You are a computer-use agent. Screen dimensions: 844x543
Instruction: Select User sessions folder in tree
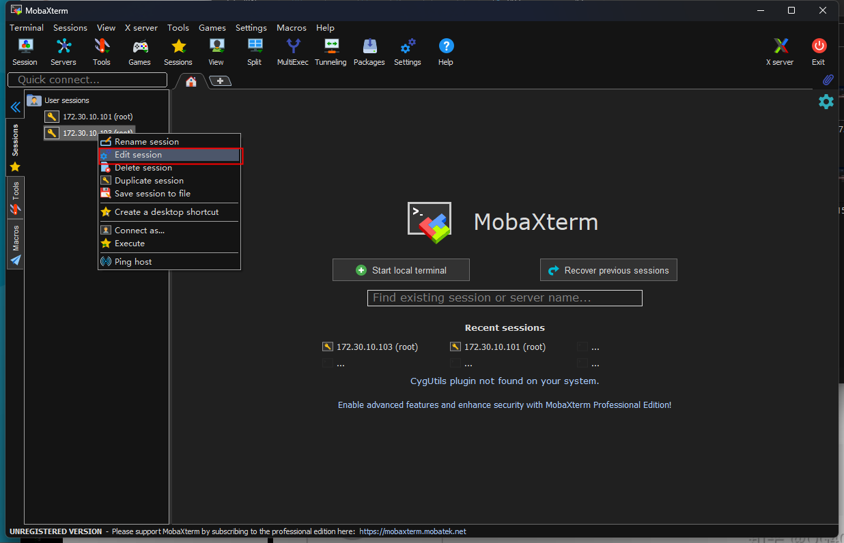[x=59, y=100]
